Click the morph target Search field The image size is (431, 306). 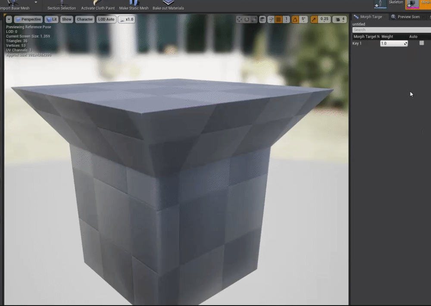(390, 30)
